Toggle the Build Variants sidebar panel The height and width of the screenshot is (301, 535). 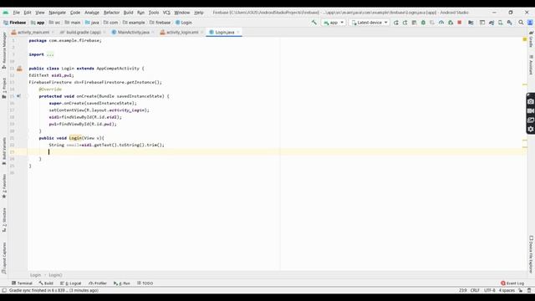pyautogui.click(x=4, y=151)
